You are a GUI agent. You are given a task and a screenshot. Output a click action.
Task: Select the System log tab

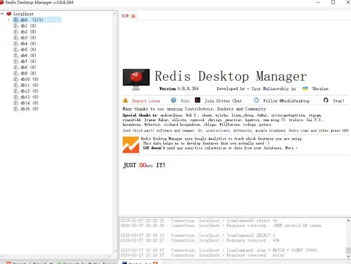tap(140, 263)
